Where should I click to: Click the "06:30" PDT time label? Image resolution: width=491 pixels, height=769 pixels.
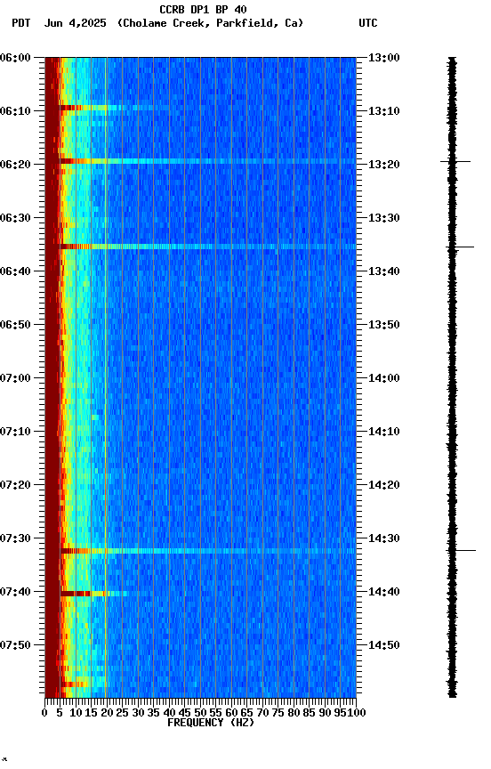tap(15, 218)
